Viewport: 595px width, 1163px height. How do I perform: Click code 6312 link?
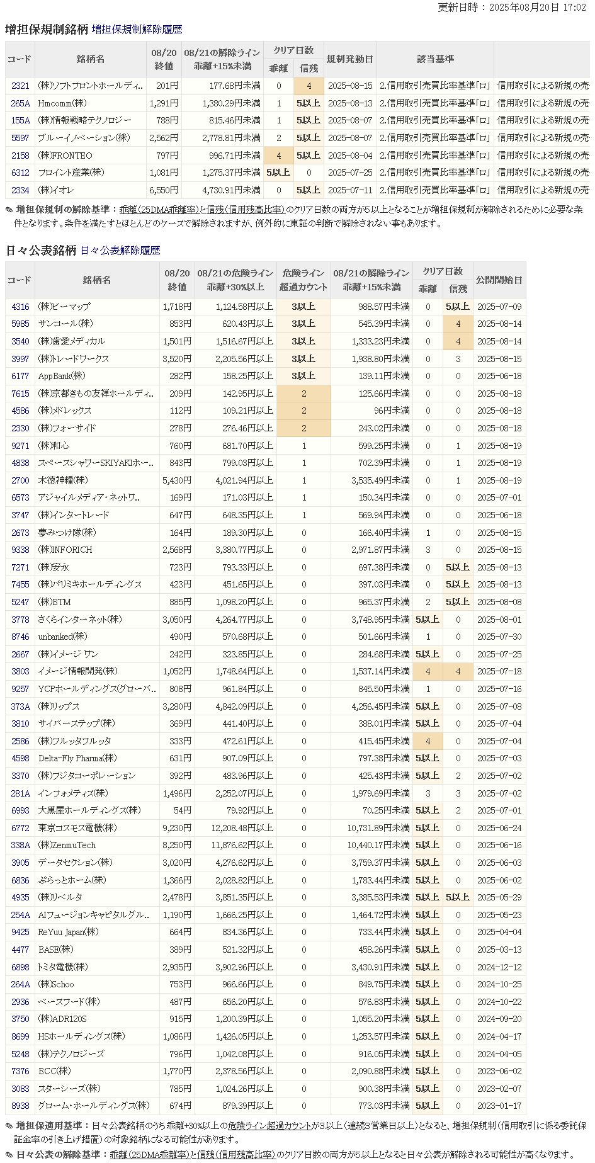pos(20,173)
